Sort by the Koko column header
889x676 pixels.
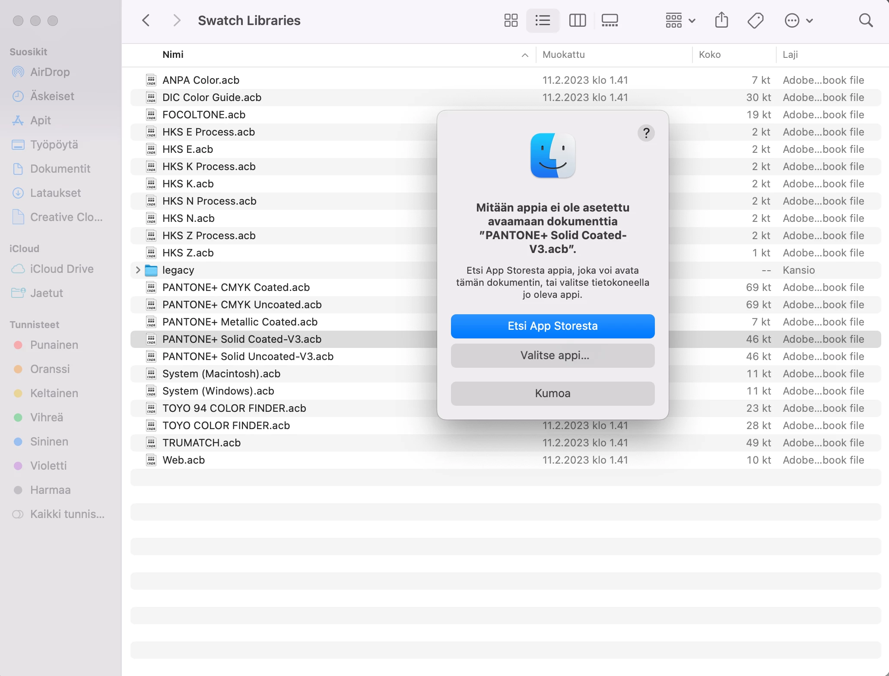click(x=709, y=54)
